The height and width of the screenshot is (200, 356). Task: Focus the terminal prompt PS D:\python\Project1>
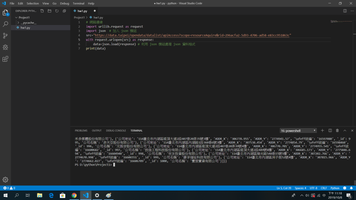click(x=93, y=165)
